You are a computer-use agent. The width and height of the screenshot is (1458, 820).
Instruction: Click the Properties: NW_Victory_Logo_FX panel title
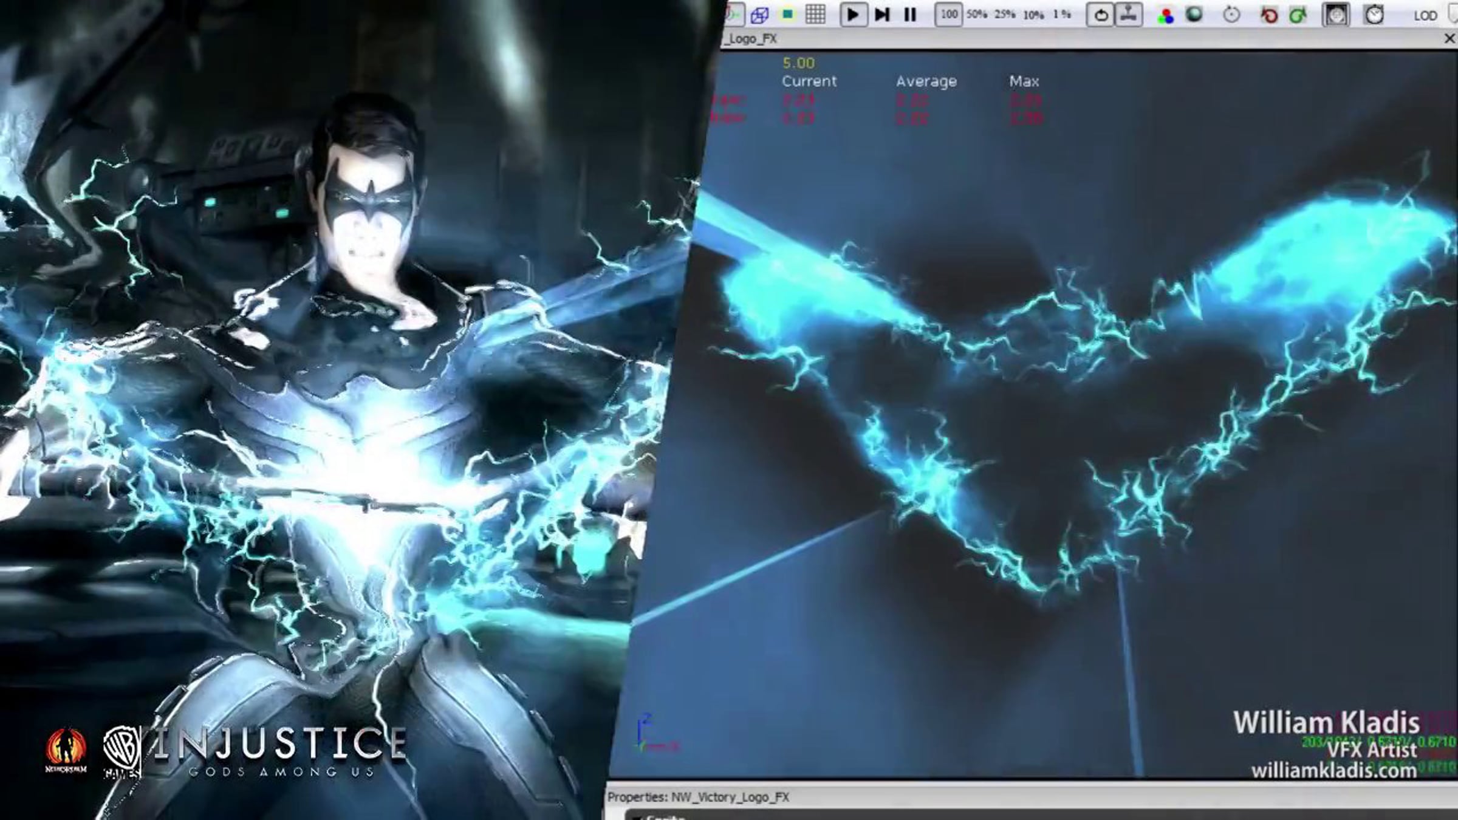tap(698, 797)
